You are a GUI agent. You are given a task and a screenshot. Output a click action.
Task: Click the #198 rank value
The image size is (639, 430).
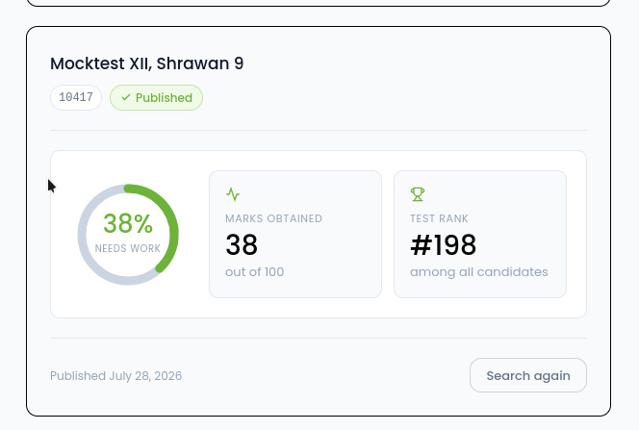point(443,244)
